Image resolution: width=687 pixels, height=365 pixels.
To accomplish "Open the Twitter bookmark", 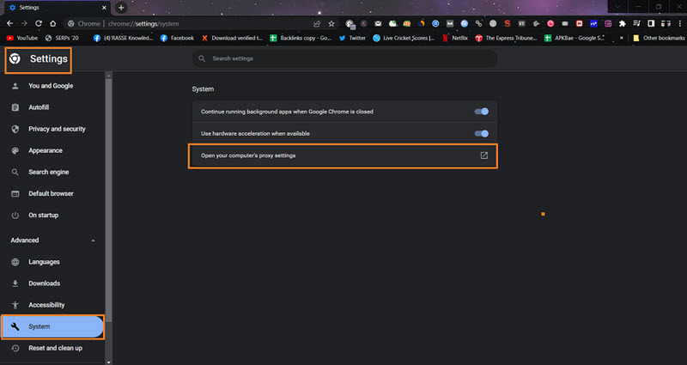I will (352, 38).
